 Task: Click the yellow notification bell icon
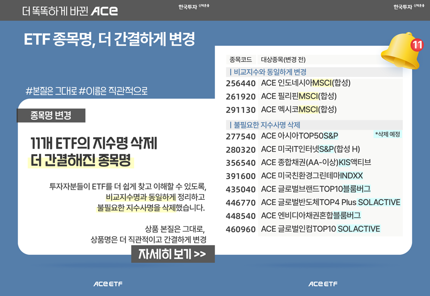399,53
